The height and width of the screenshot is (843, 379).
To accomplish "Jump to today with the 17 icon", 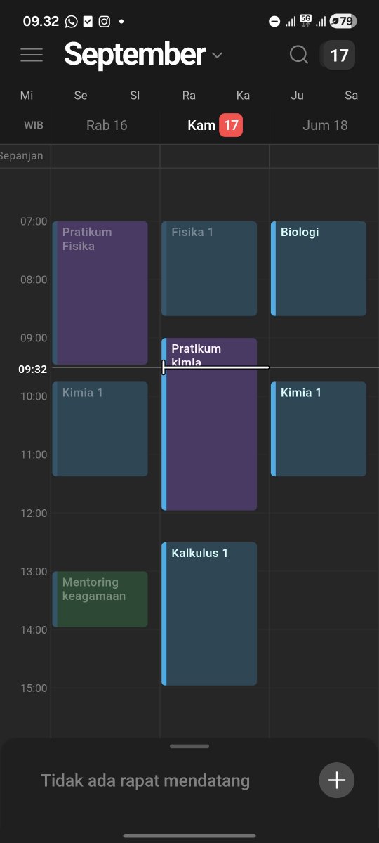I will point(338,55).
